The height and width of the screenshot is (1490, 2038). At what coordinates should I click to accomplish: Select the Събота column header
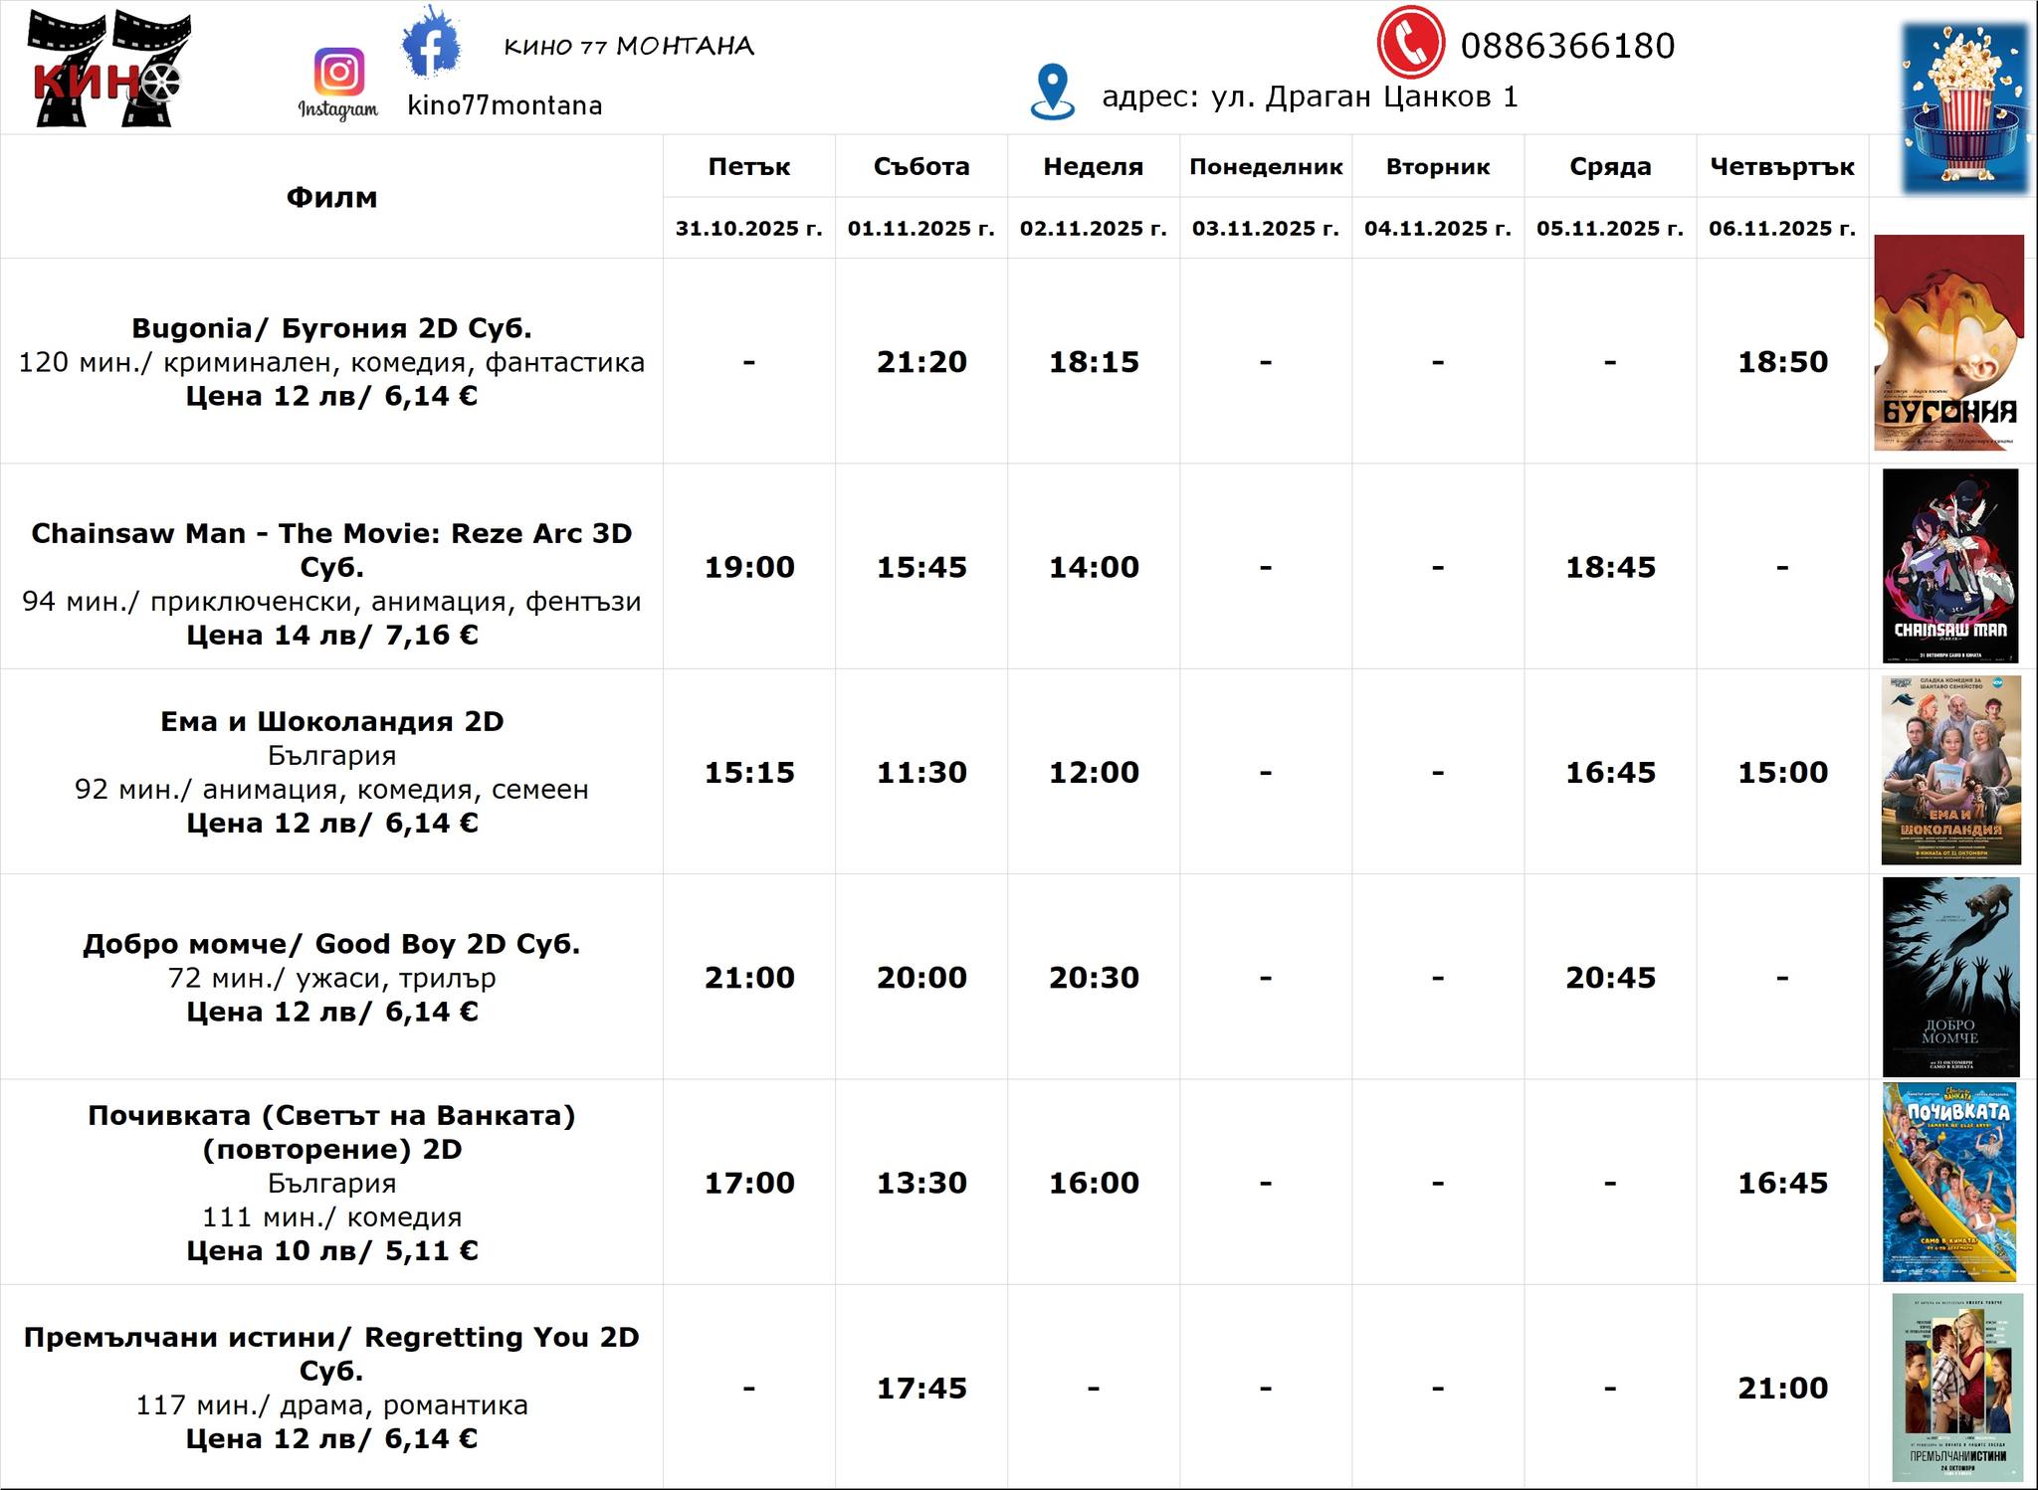point(921,167)
